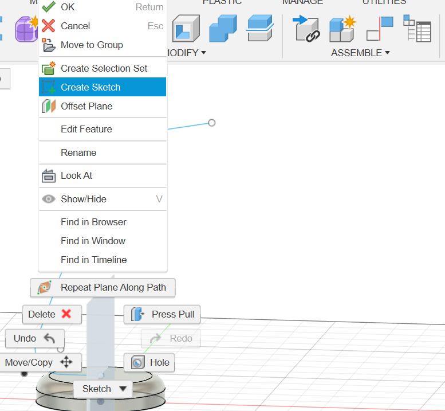The width and height of the screenshot is (445, 411).
Task: Click the Insert Component link icon
Action: click(306, 28)
